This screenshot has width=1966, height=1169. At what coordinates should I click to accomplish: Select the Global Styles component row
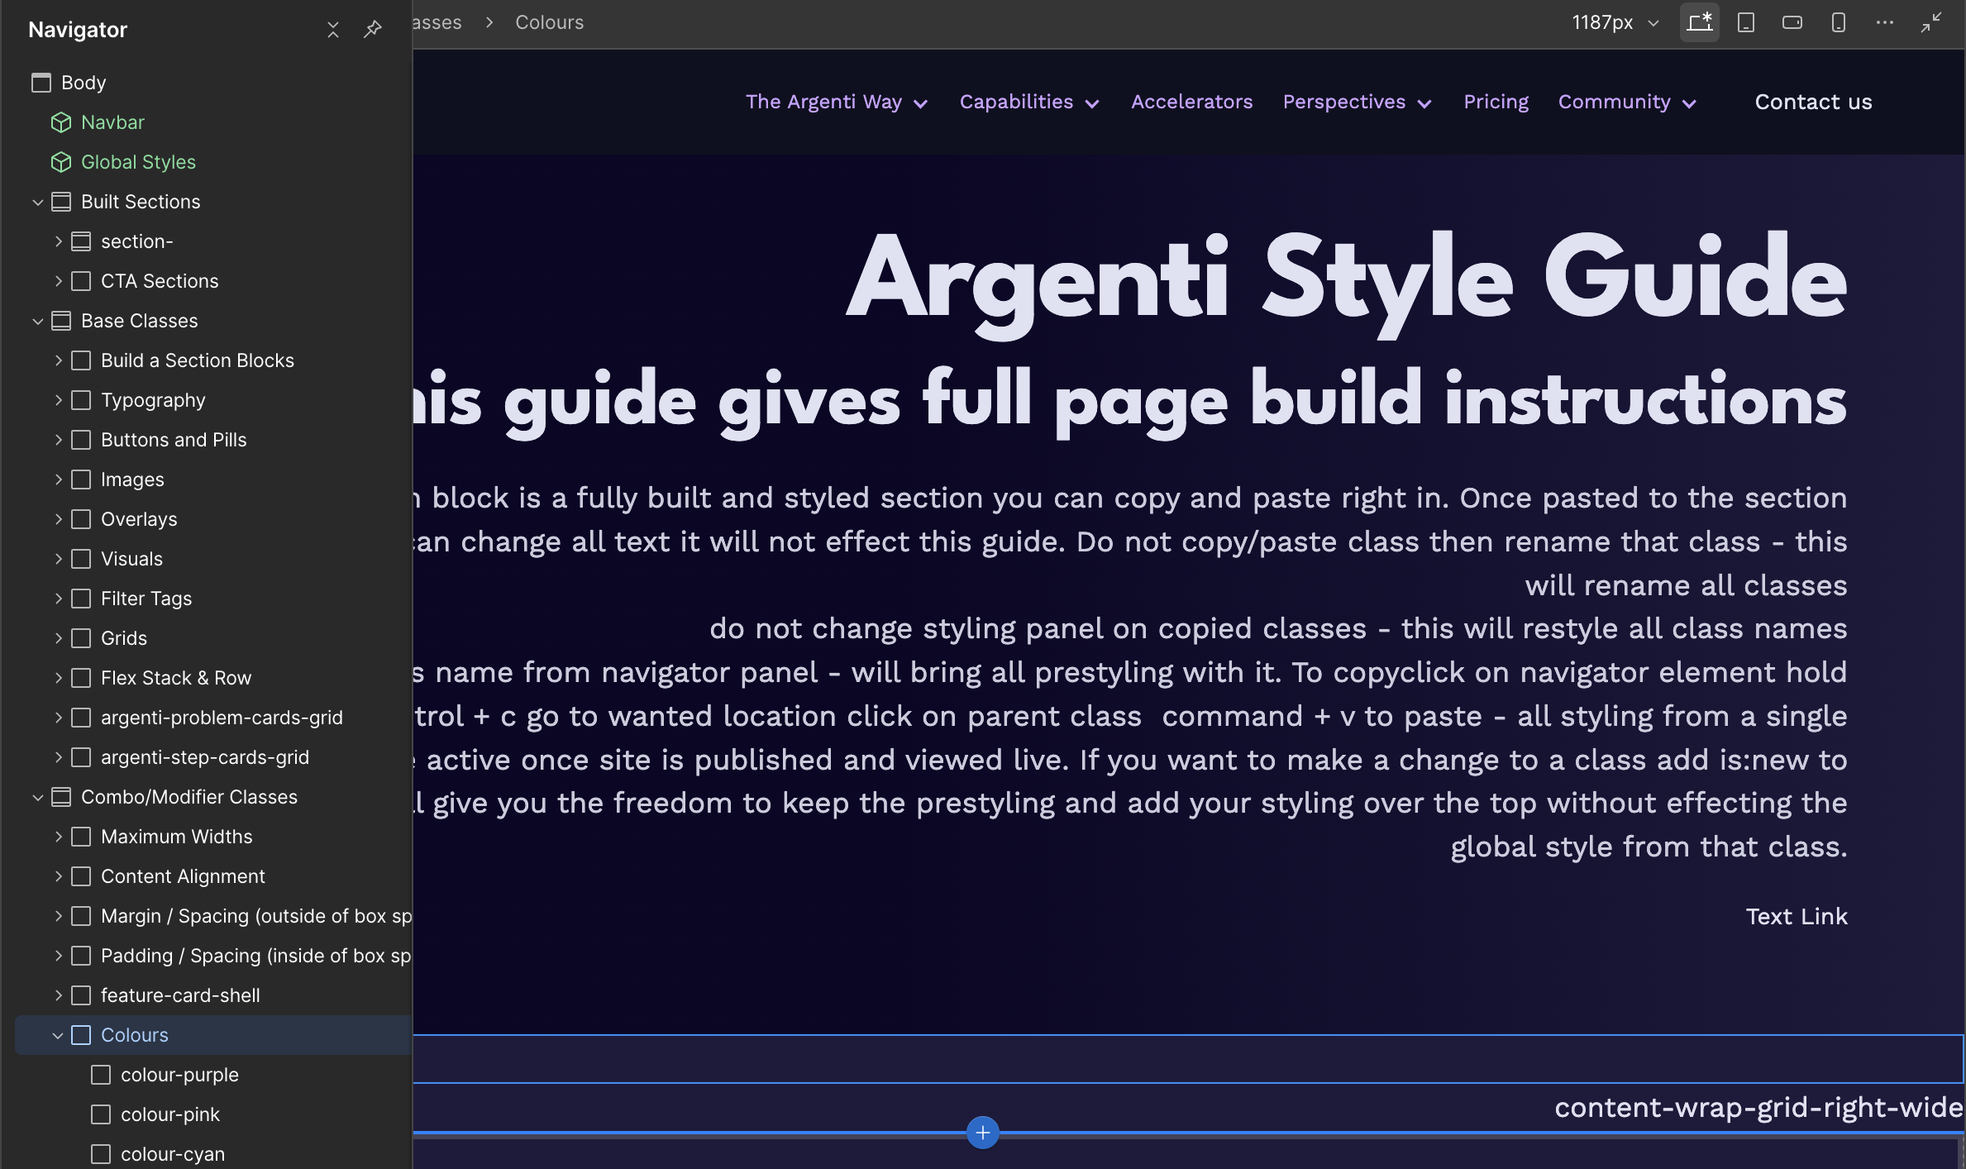213,162
